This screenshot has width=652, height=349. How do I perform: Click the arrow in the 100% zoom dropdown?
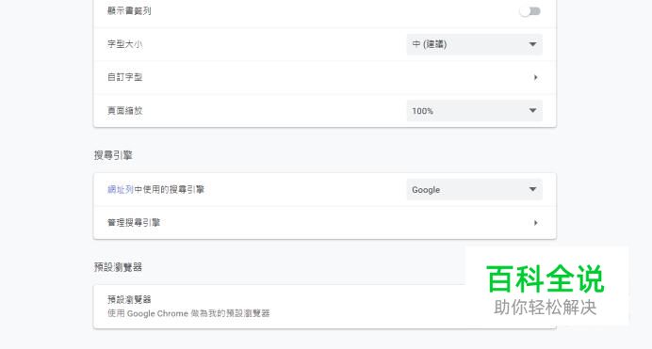point(532,111)
